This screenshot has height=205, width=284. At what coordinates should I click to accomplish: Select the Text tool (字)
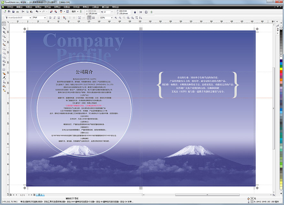tap(4, 65)
